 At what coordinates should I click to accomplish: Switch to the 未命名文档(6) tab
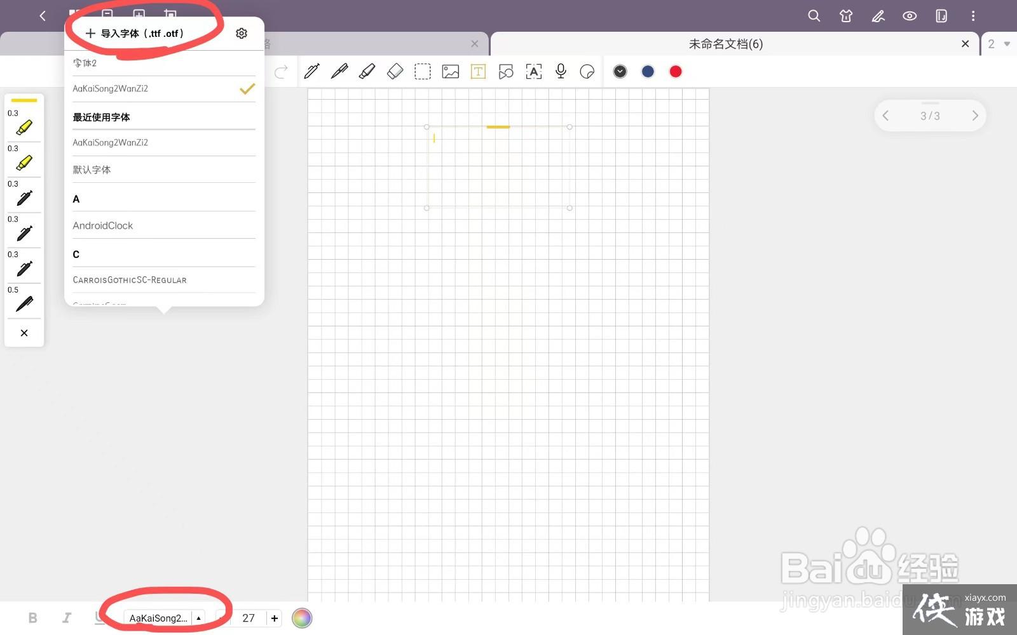pyautogui.click(x=726, y=44)
